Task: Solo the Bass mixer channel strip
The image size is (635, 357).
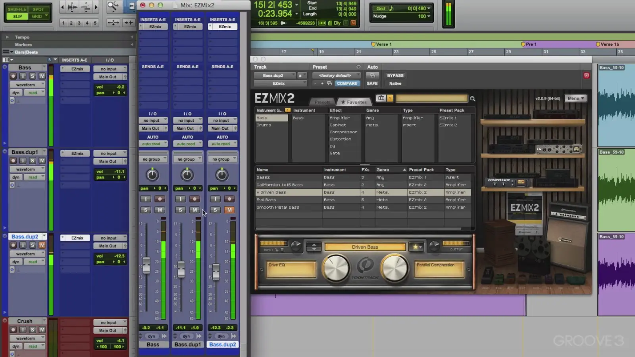Action: tap(146, 210)
